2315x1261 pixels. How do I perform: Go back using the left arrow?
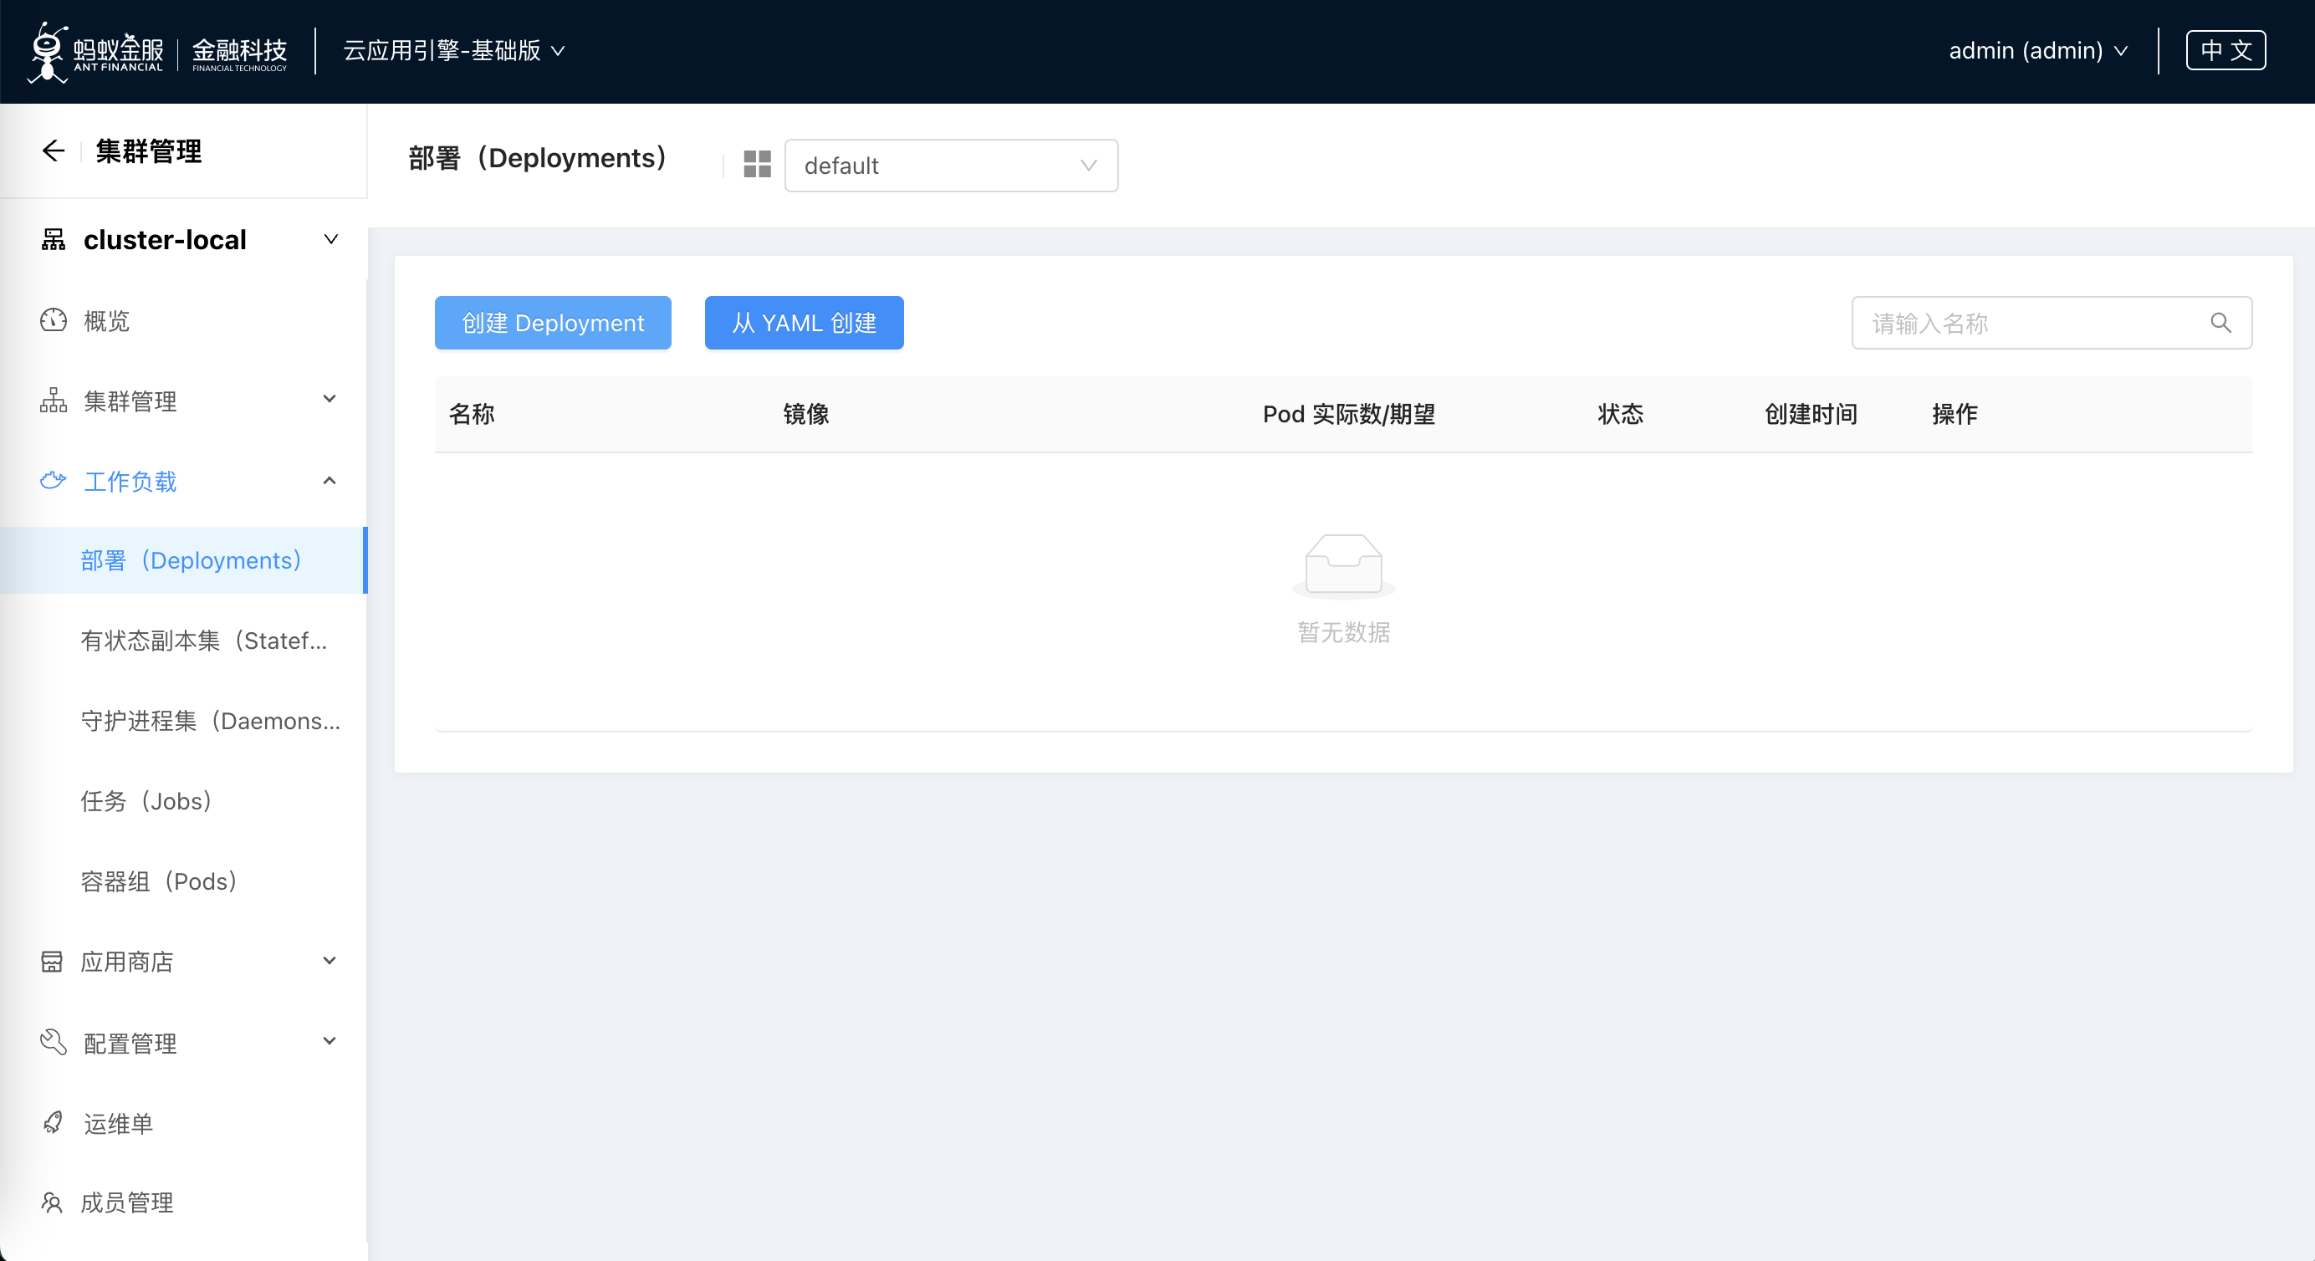point(53,151)
